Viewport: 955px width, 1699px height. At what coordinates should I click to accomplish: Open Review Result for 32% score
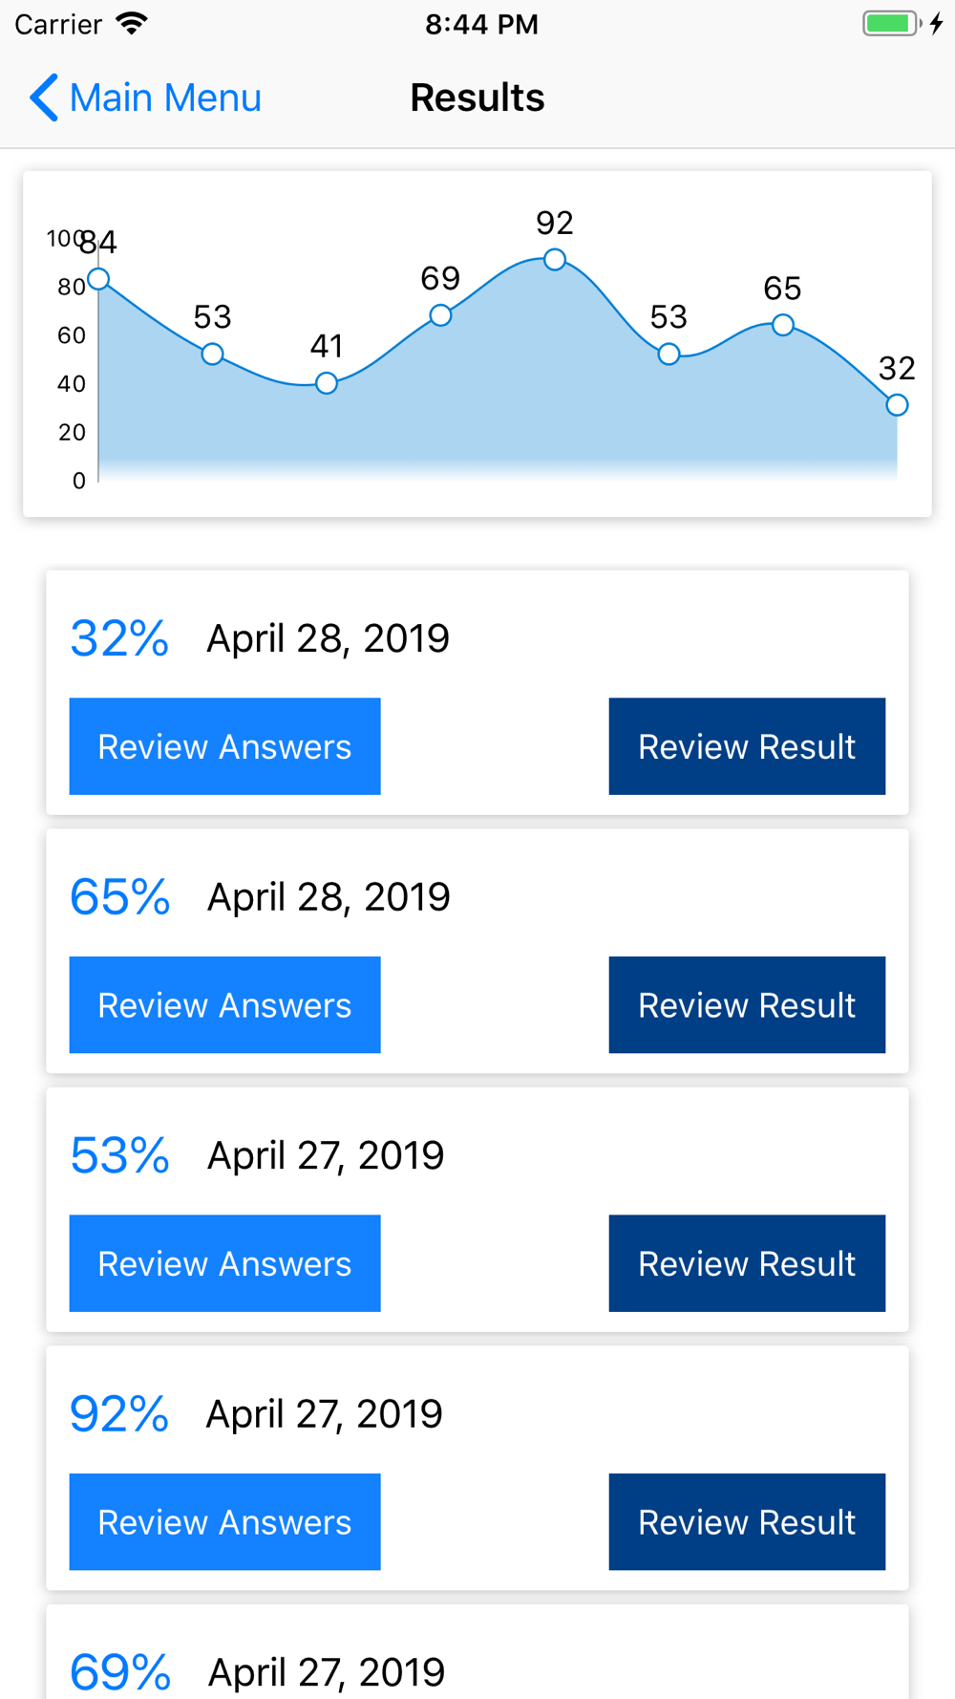pyautogui.click(x=747, y=746)
